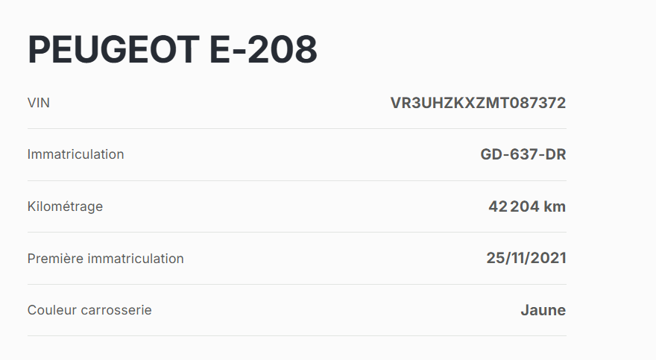The image size is (656, 360).
Task: Click the year 2021 in the registration date
Action: 549,258
